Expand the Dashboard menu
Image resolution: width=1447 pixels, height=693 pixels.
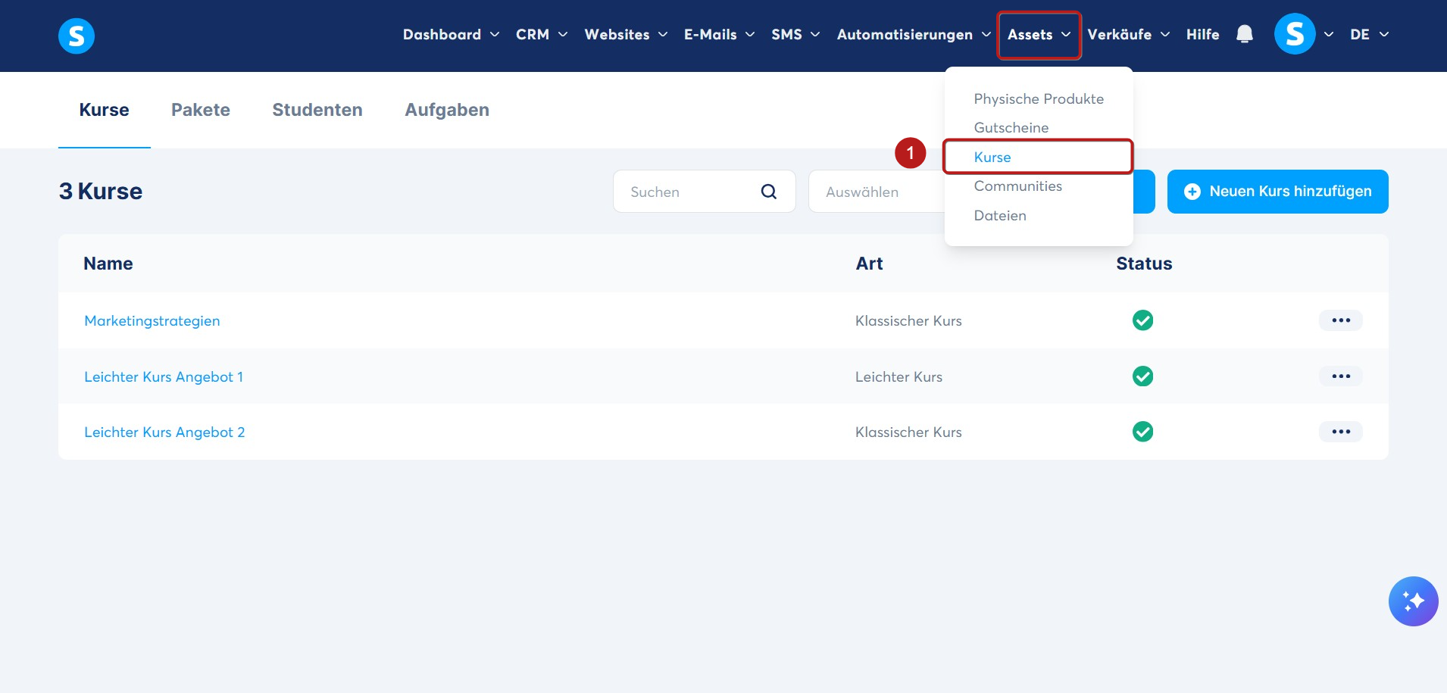[x=451, y=35]
